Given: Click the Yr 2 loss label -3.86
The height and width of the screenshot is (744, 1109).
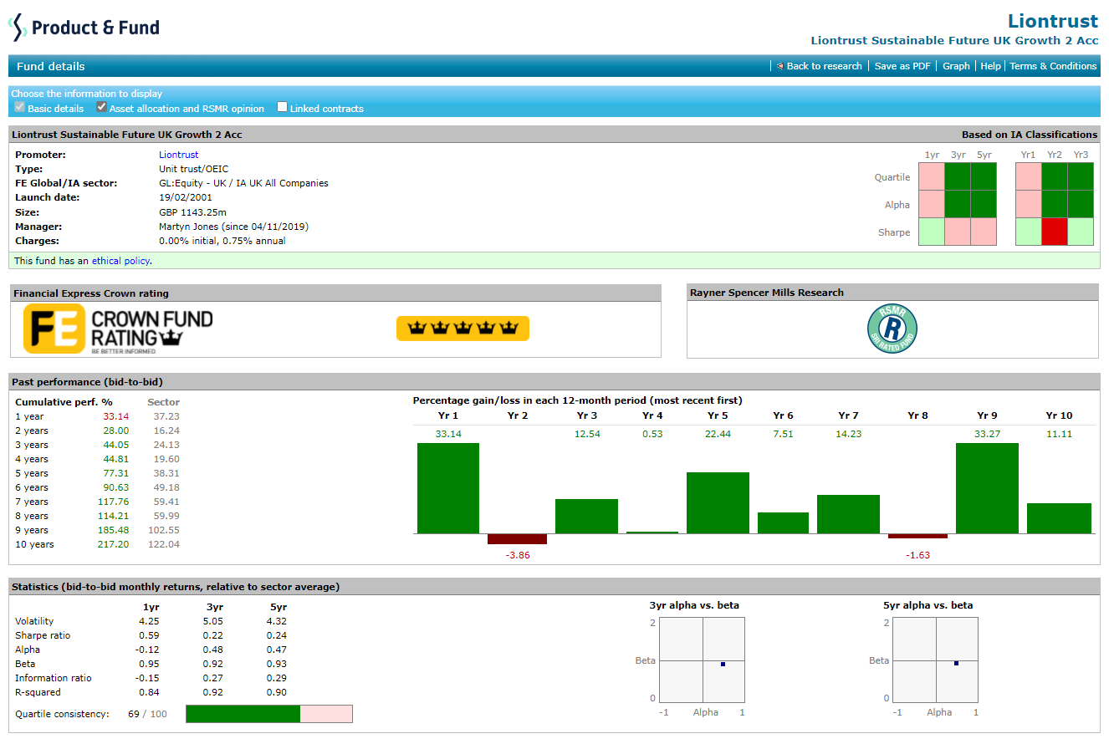Looking at the screenshot, I should click(x=518, y=555).
